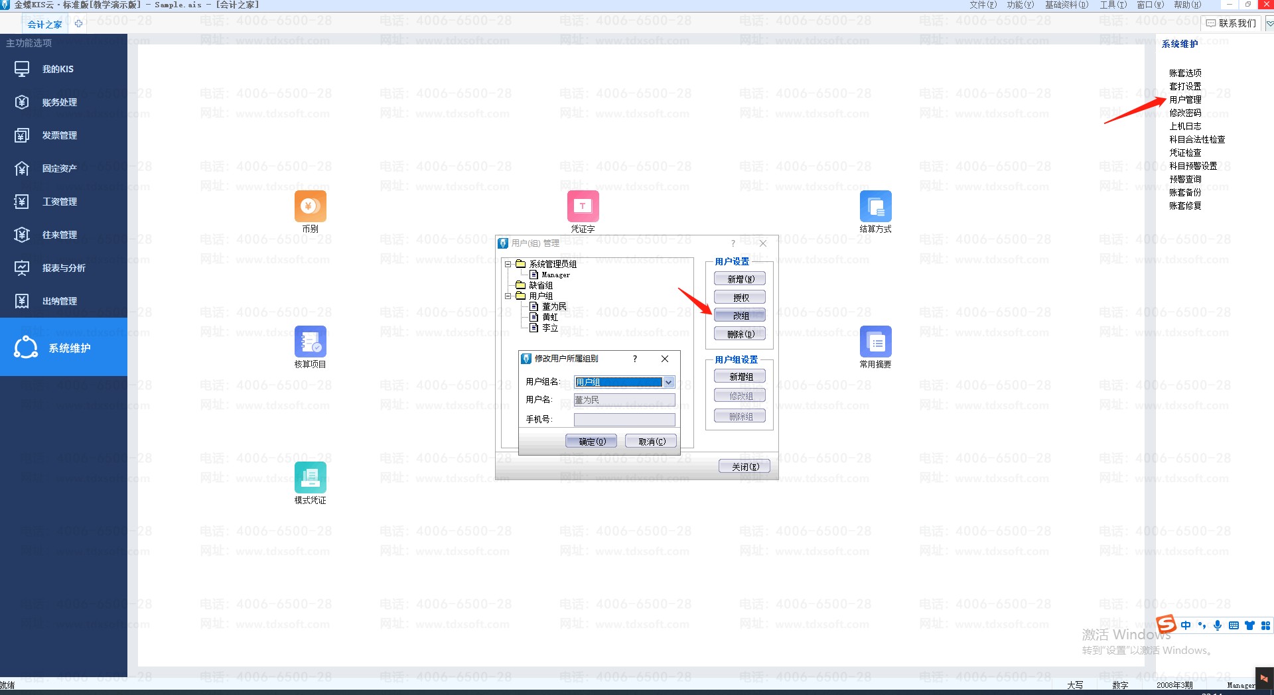
Task: Collapse the 系统管理员组 tree node
Action: point(508,264)
